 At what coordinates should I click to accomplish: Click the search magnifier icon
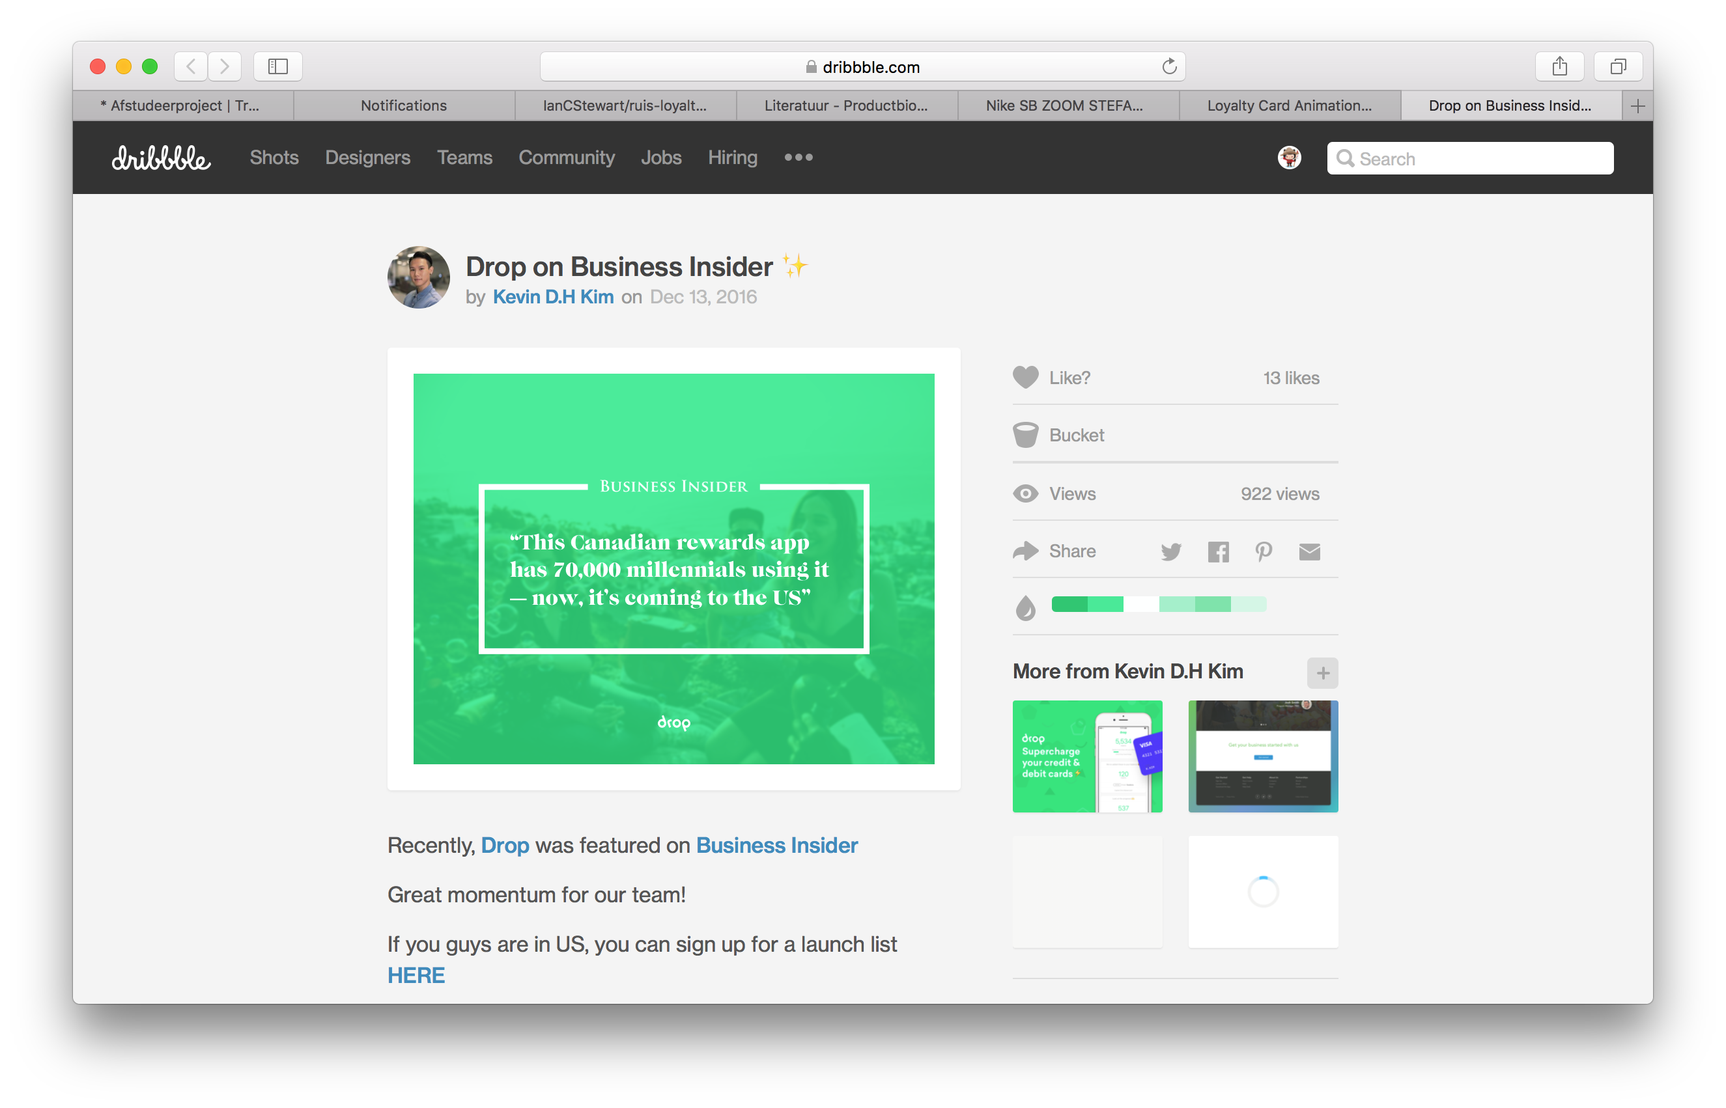[x=1344, y=158]
